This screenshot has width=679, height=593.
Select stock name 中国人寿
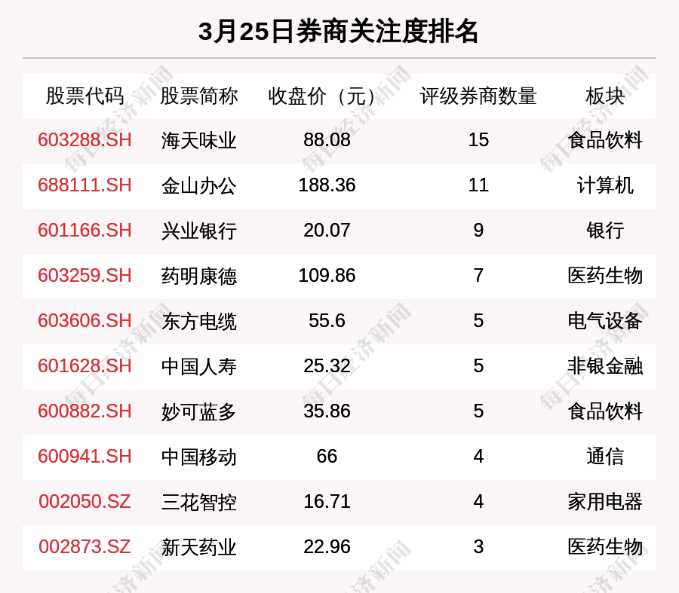(x=198, y=367)
